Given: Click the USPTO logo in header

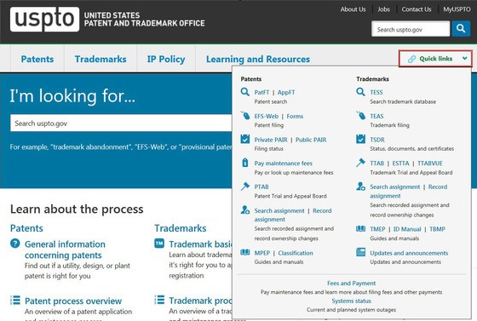Looking at the screenshot, I should click(44, 19).
